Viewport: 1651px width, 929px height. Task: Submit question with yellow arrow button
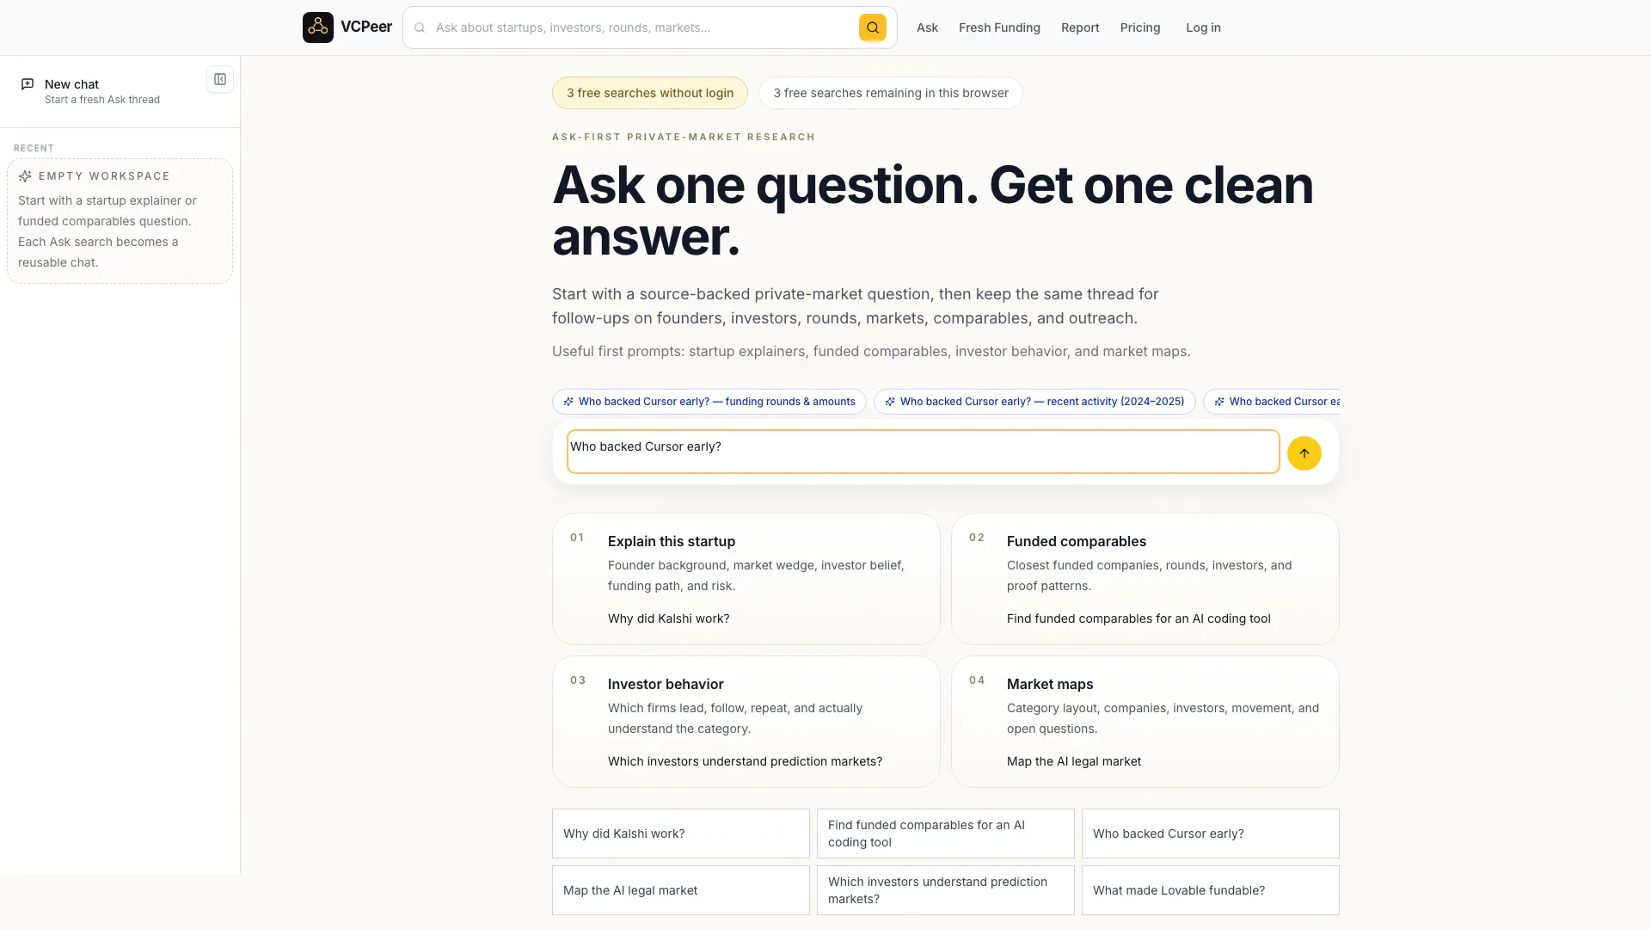[1304, 453]
